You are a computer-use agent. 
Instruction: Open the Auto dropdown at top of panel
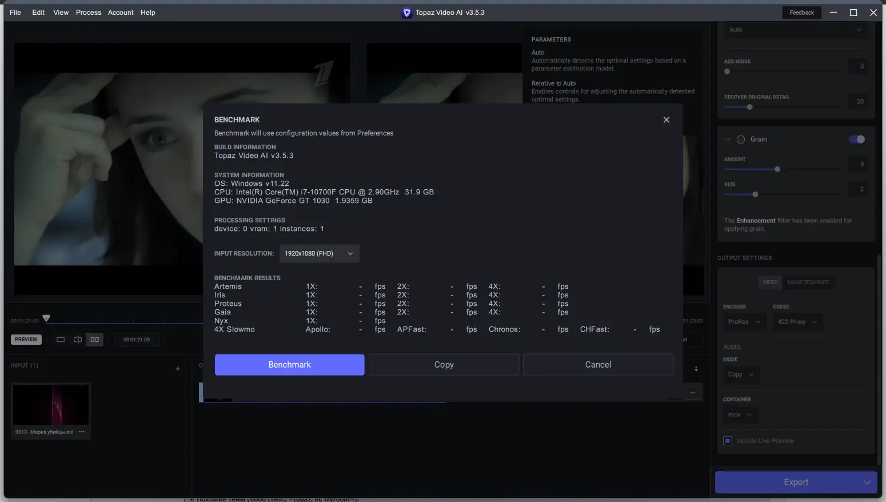(x=795, y=30)
